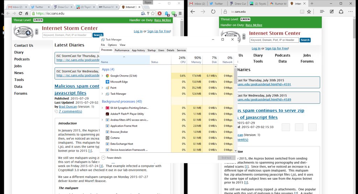
Task: Click the back arrow in Edge
Action: (x=193, y=12)
